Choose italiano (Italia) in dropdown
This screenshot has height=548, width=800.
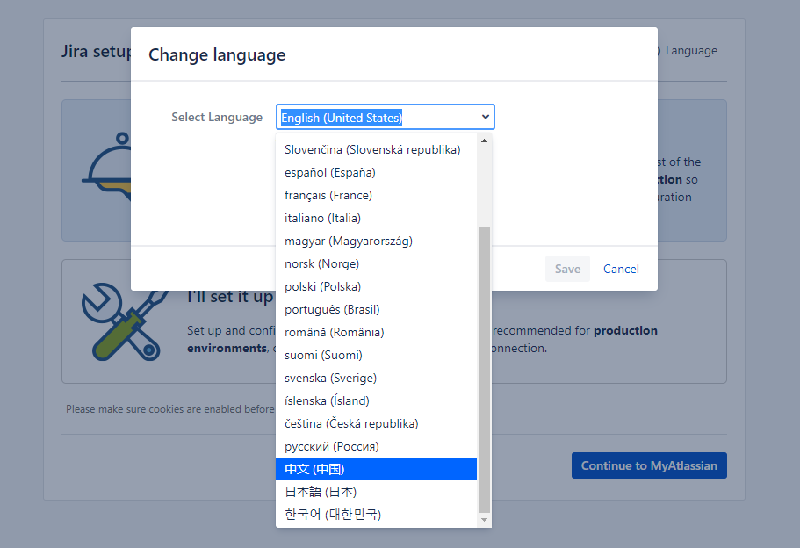coord(376,218)
